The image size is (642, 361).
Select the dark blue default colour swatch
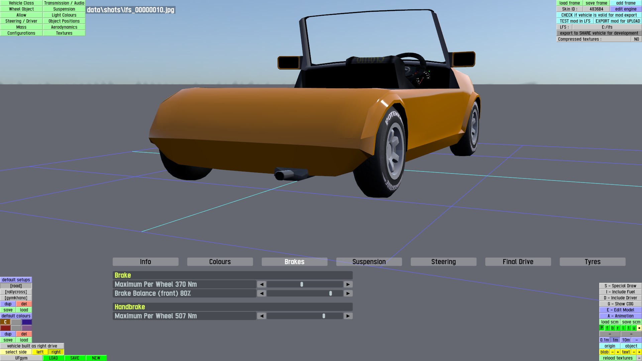[27, 322]
